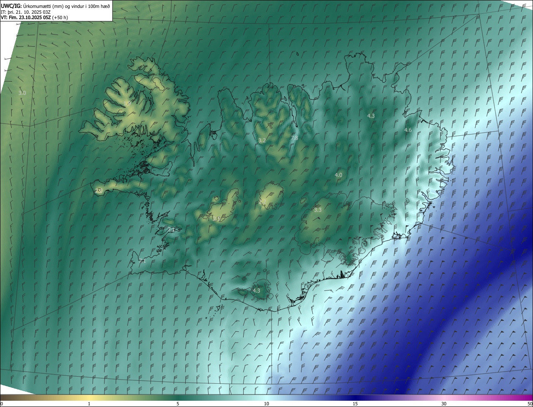Image resolution: width=533 pixels, height=407 pixels.
Task: Click the 'IT: þri. 21. 10. 2025 03Z' line
Action: [26, 12]
